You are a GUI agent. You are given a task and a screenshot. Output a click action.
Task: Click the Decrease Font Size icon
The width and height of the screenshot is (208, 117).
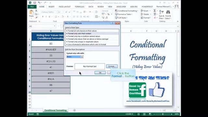click(70, 12)
